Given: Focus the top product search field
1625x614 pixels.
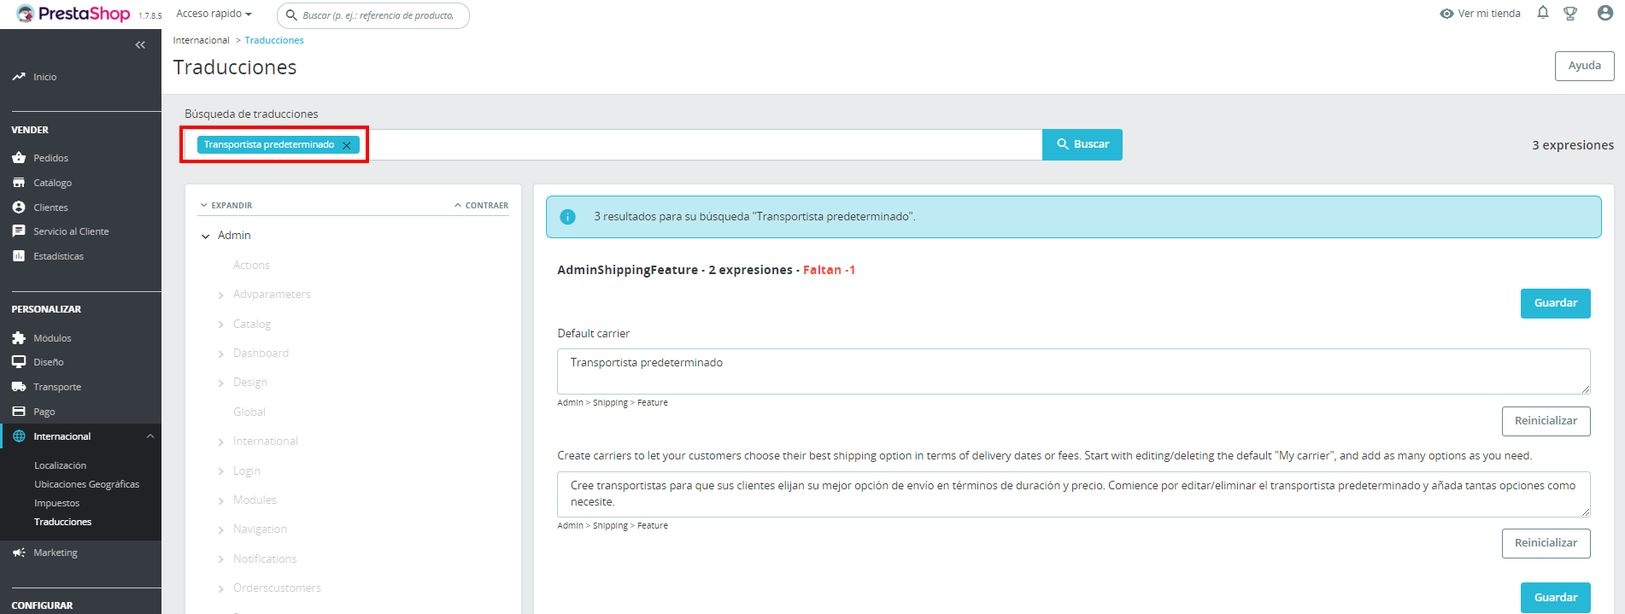Looking at the screenshot, I should coord(373,15).
